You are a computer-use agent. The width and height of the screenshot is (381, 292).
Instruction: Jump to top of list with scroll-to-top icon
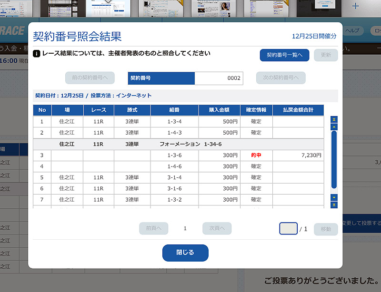[334, 119]
